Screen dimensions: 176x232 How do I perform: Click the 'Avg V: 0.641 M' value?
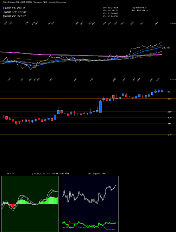[139, 7]
